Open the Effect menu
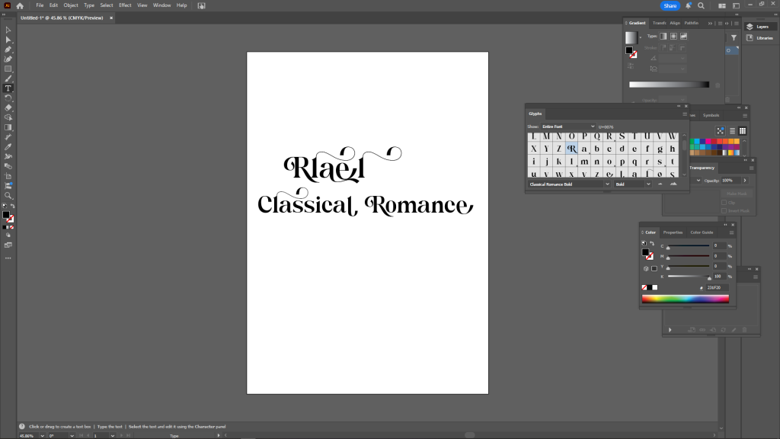 125,5
